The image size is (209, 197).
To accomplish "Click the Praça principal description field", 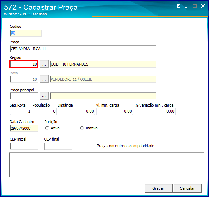I will [x=103, y=96].
